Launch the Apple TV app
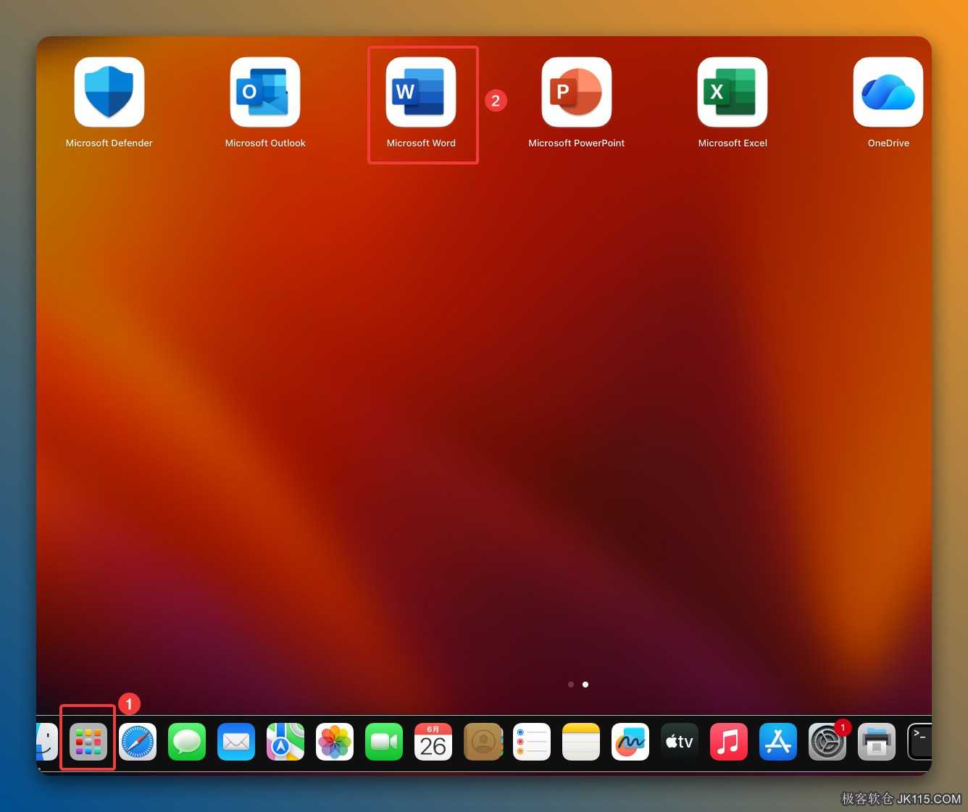The height and width of the screenshot is (812, 968). (x=680, y=742)
